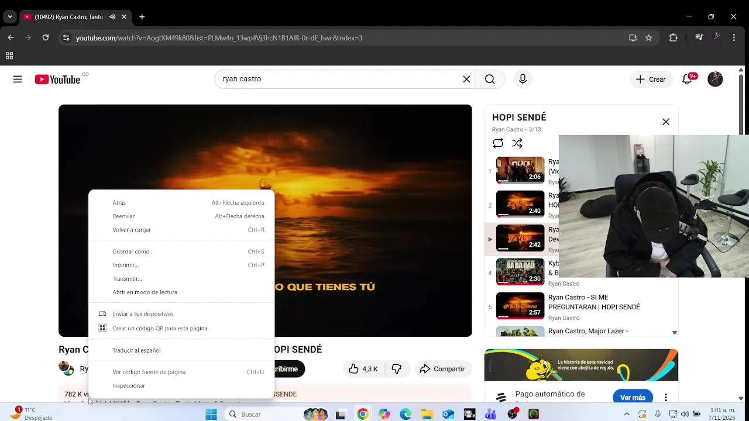749x421 pixels.
Task: Open Ryan Castro - SI ME PREGUNTARAN video
Action: click(x=594, y=302)
